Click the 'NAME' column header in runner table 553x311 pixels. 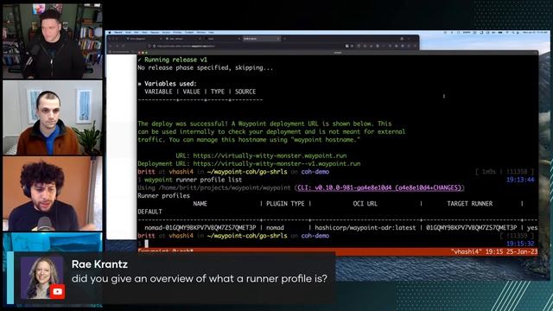pyautogui.click(x=200, y=204)
